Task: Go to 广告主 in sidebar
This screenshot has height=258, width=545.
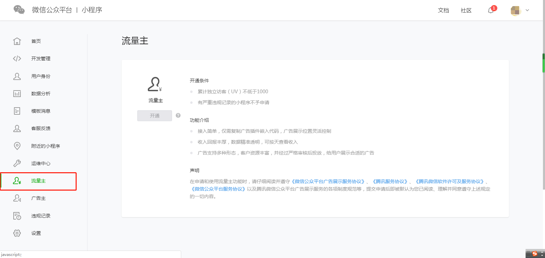Action: (38, 198)
